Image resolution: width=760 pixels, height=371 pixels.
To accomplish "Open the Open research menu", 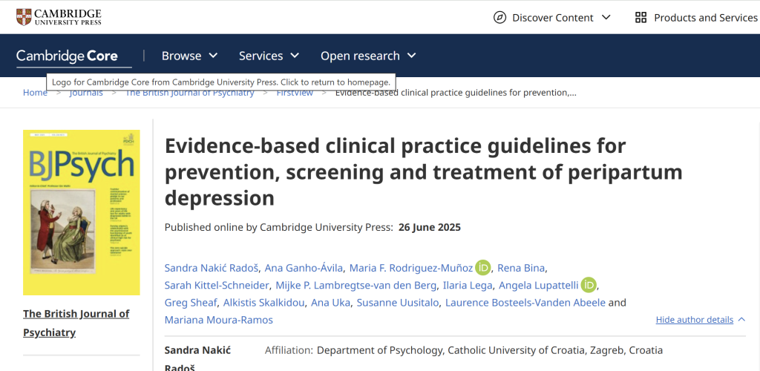I will [x=368, y=56].
